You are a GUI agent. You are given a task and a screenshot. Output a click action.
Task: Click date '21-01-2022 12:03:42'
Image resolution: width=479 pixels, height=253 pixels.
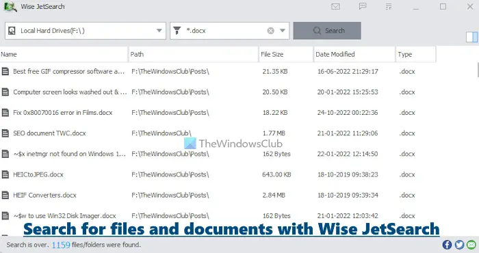click(x=348, y=216)
